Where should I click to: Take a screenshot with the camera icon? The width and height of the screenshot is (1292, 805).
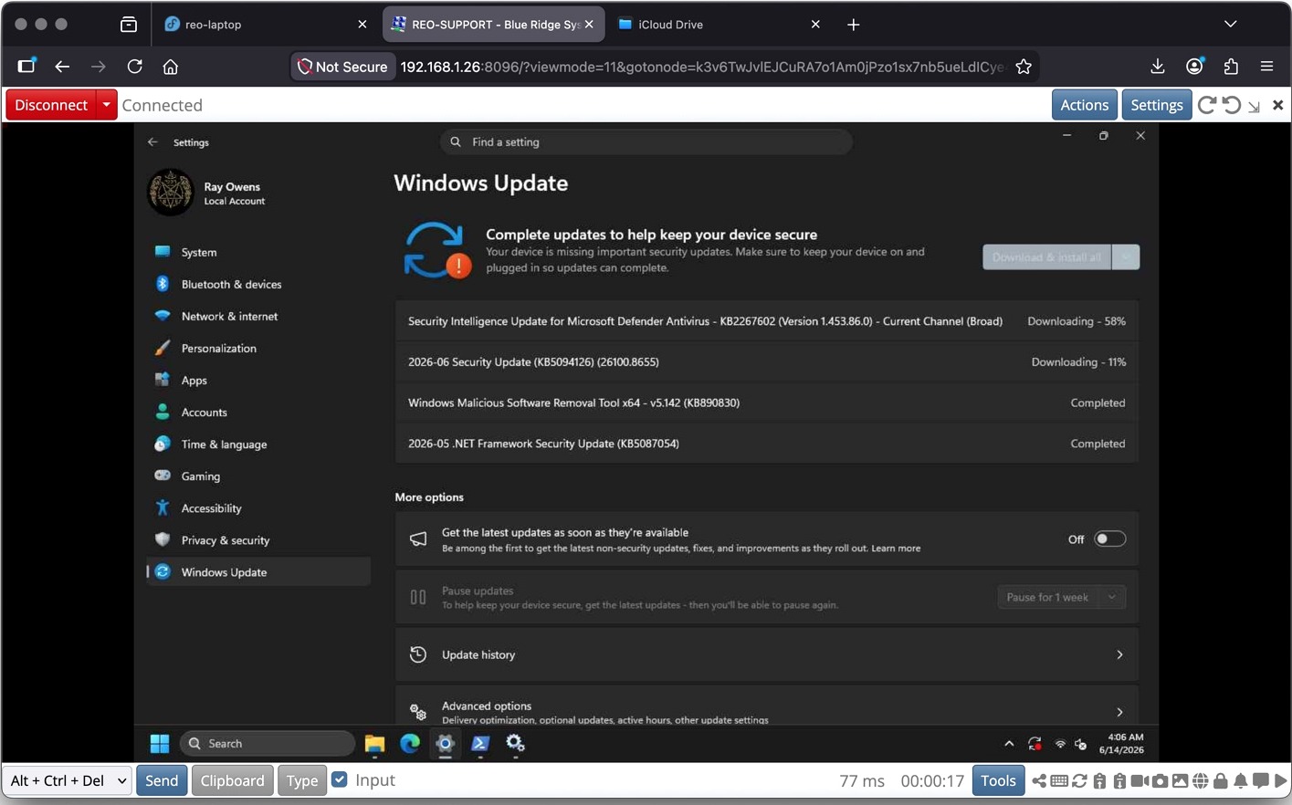click(1160, 780)
